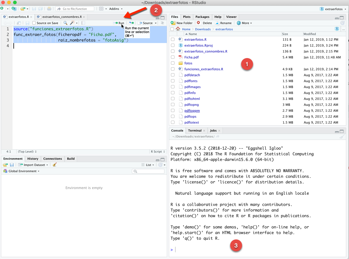Screen dimensions: 349x259
Task: Click the New Folder button
Action: pos(182,23)
